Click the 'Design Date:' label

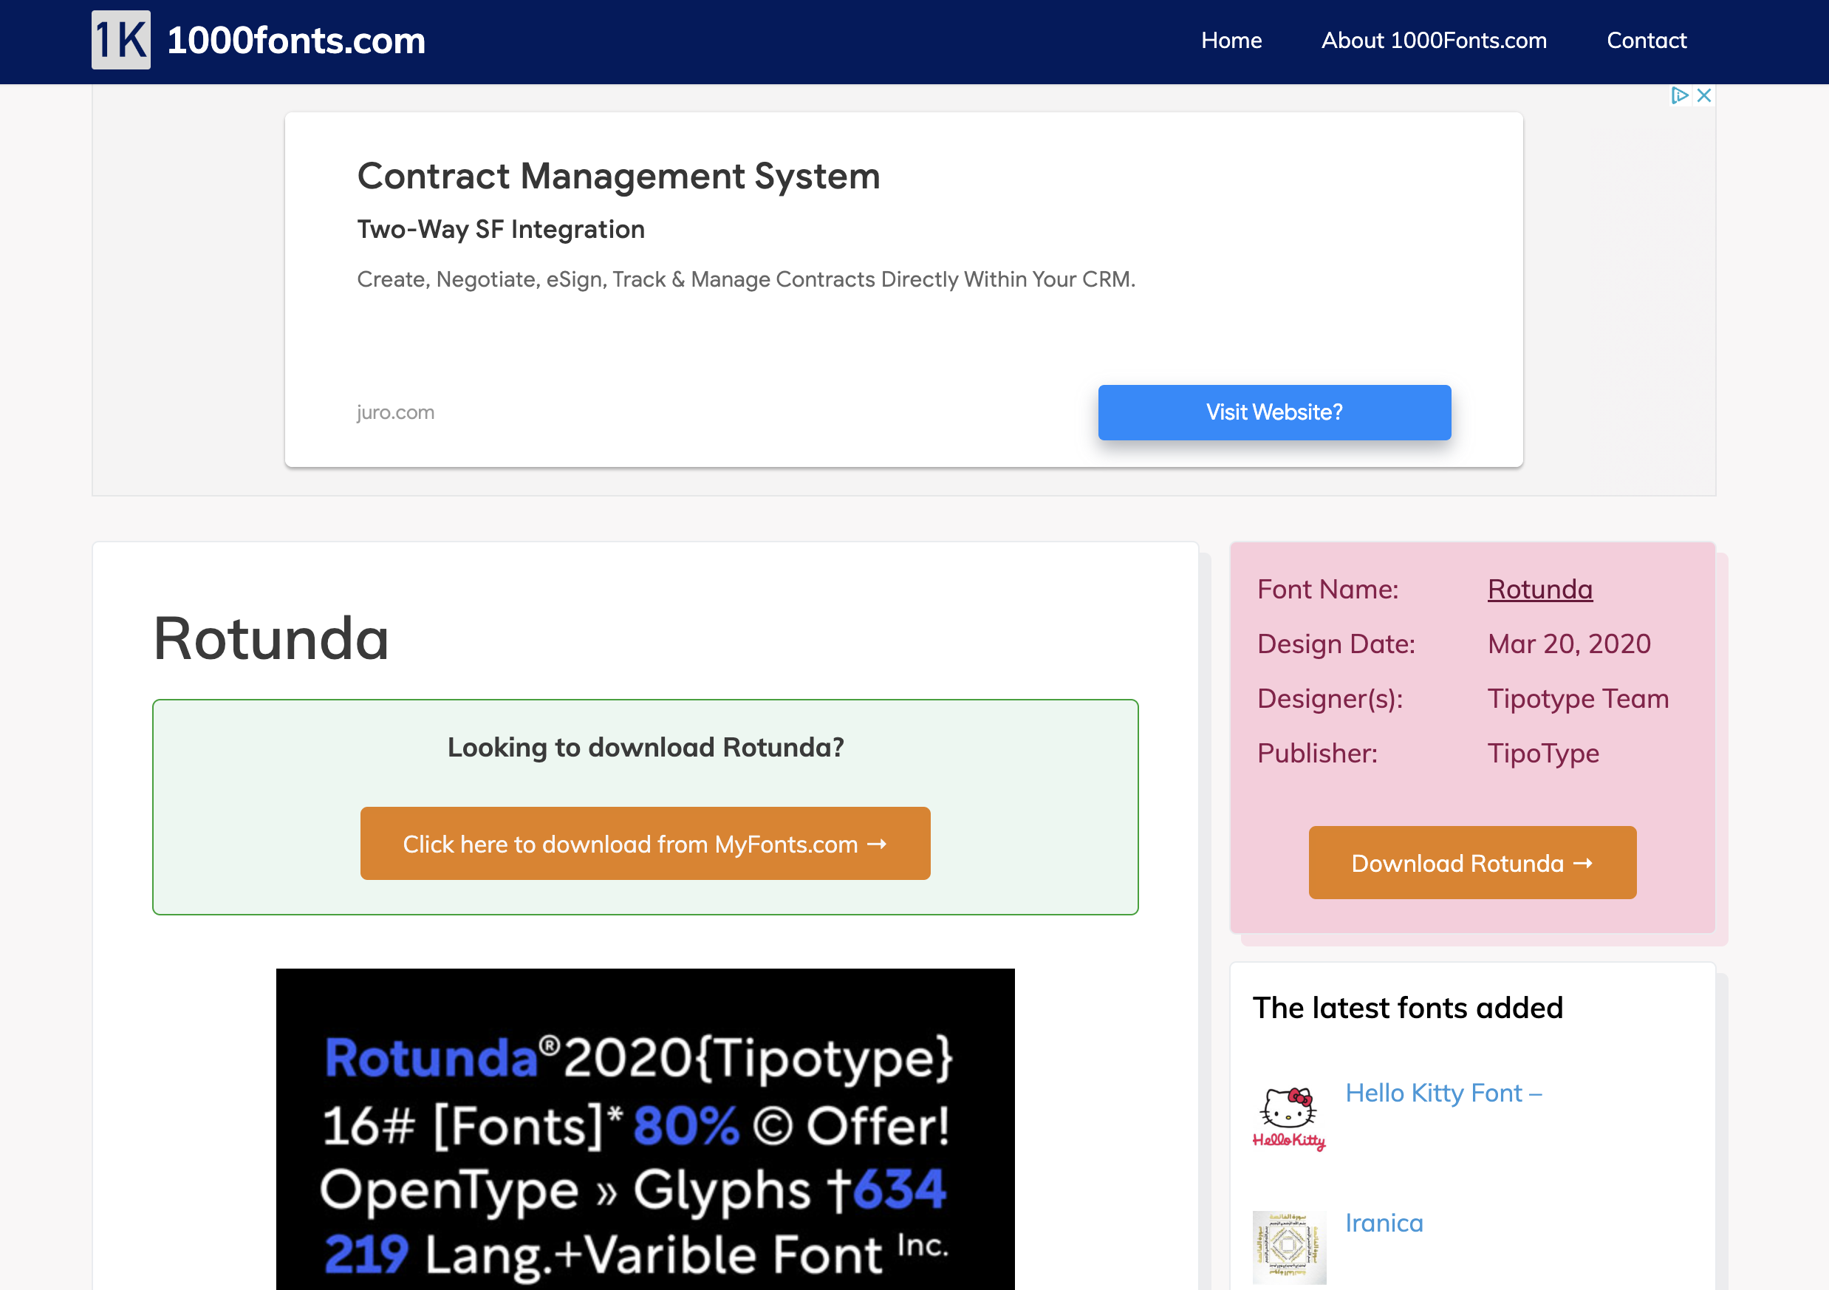(1336, 644)
